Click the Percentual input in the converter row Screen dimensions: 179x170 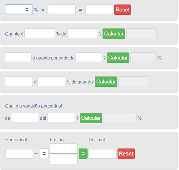[20, 154]
